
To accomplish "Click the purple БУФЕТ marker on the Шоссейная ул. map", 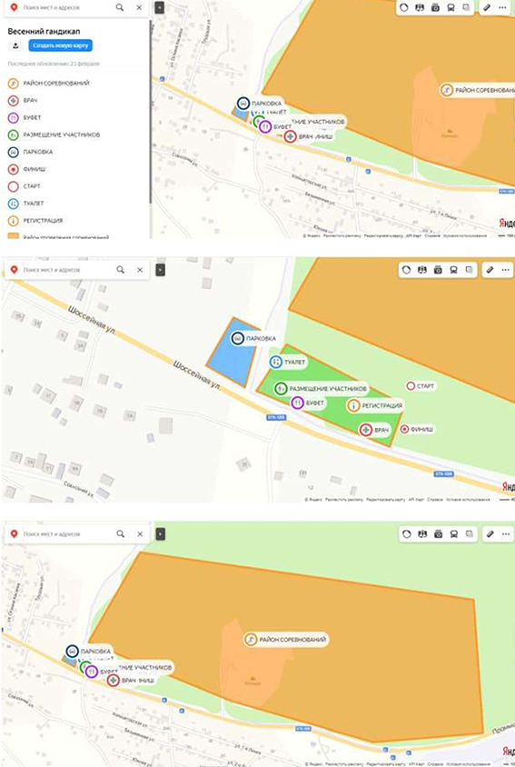I will [297, 403].
